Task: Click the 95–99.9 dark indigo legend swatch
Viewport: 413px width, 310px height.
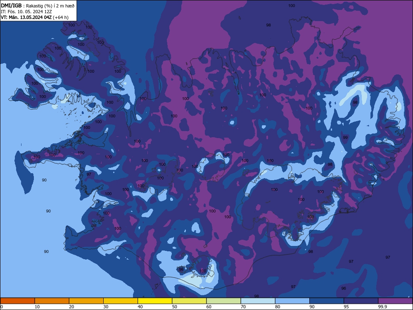Action: pyautogui.click(x=361, y=301)
